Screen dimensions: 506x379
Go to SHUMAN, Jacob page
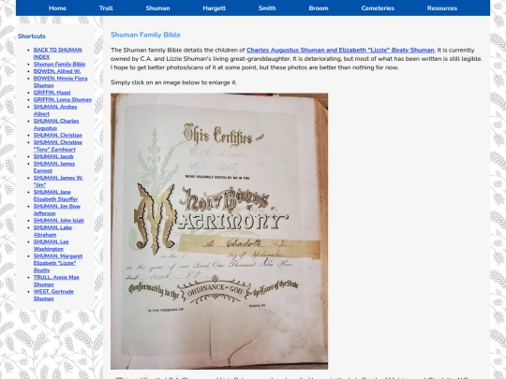[x=53, y=156]
